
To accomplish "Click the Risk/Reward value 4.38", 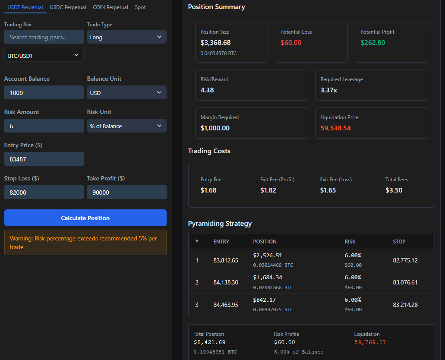I will 207,90.
